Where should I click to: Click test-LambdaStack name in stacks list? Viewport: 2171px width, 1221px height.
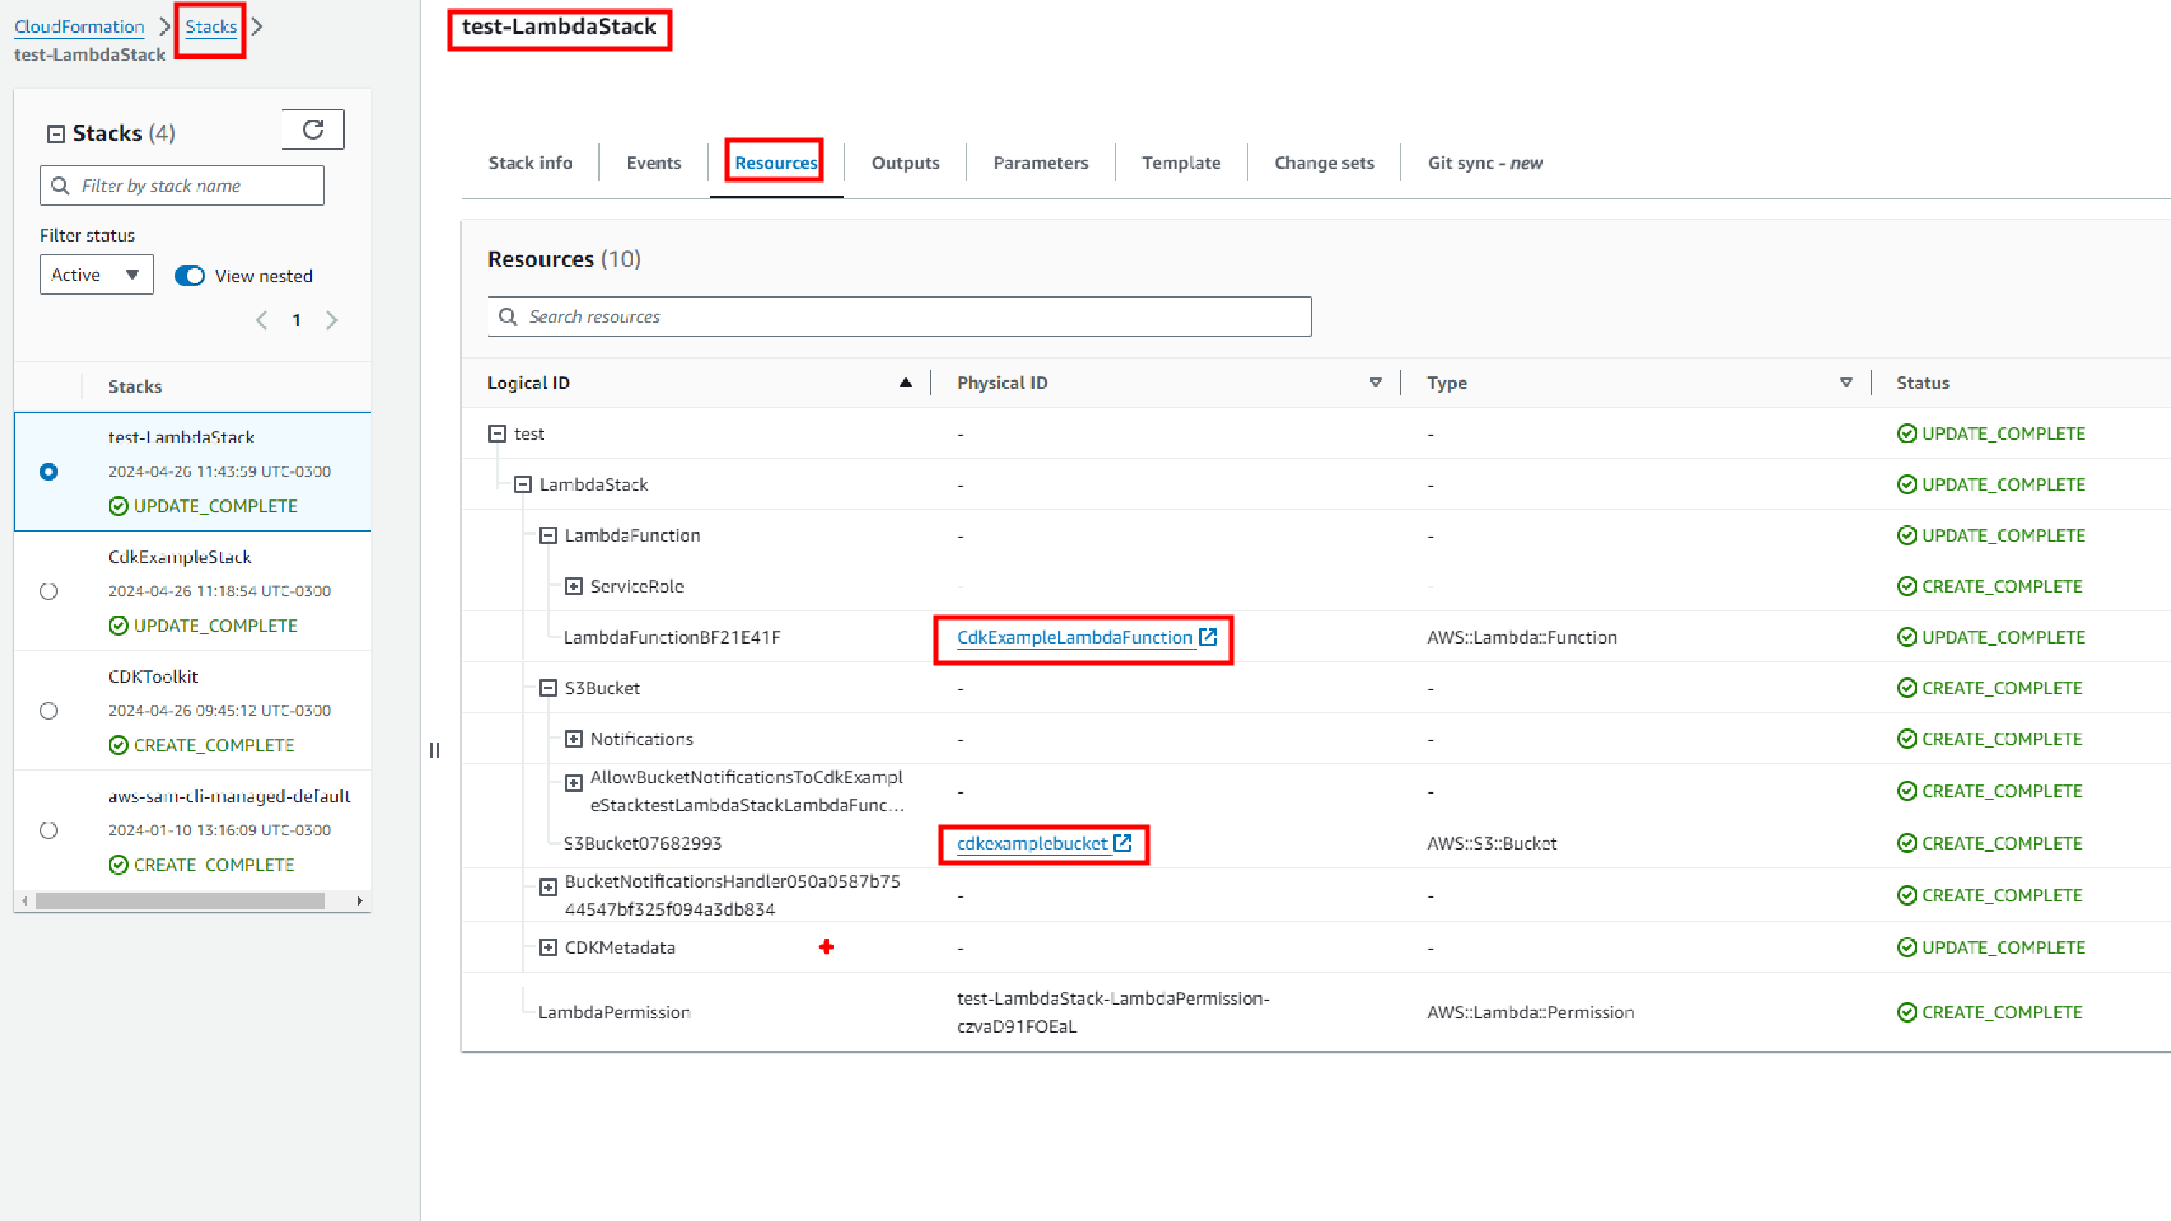[x=181, y=437]
